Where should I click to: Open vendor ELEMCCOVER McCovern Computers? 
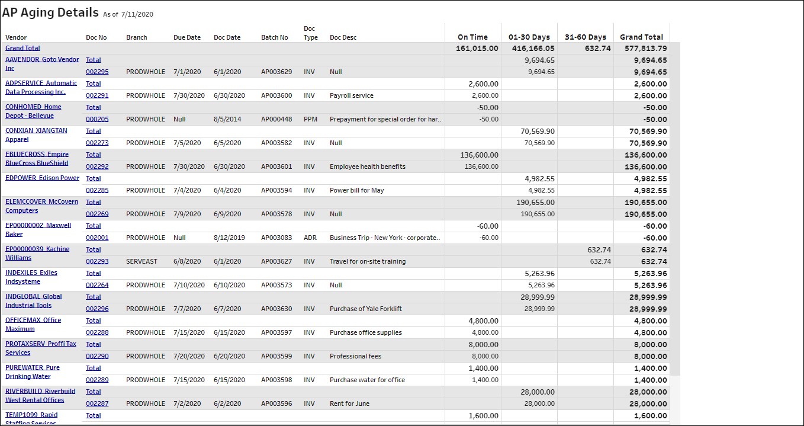(41, 206)
